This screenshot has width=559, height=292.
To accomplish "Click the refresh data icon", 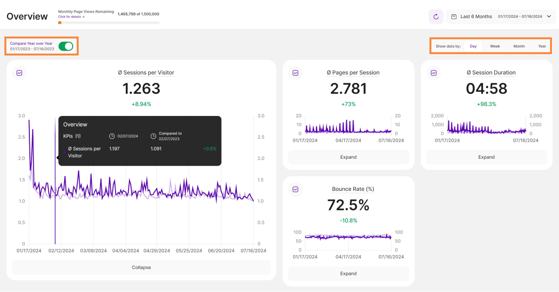I will point(436,17).
